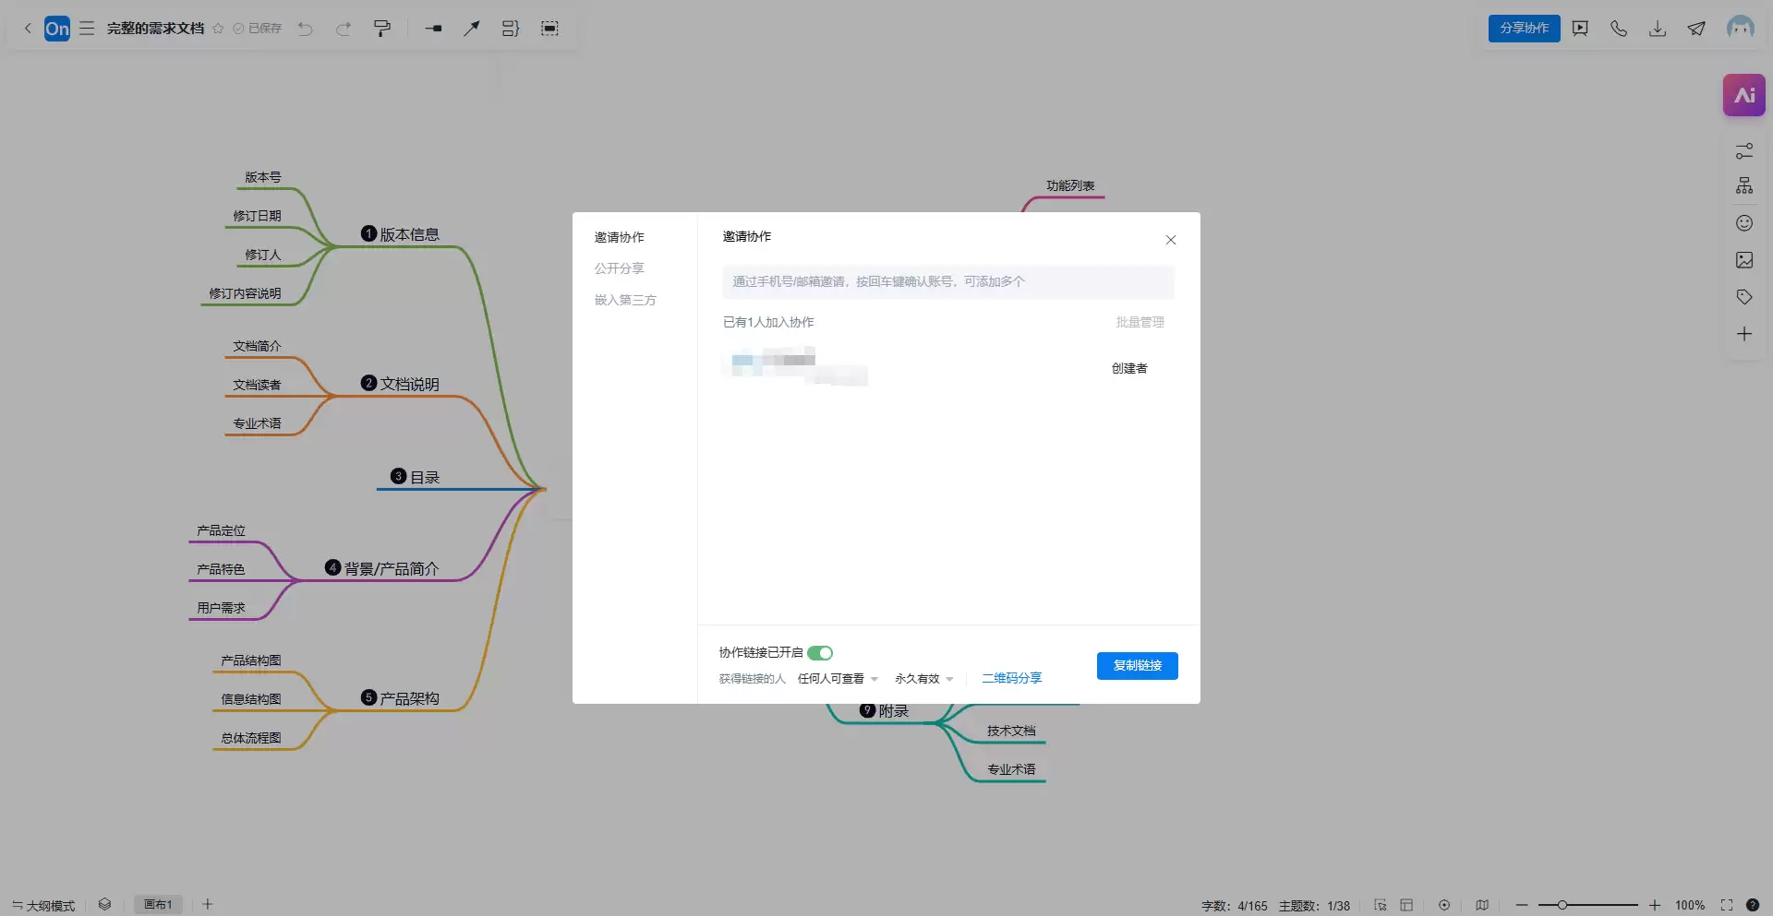This screenshot has width=1773, height=916.
Task: Click the undo arrow icon
Action: [305, 29]
